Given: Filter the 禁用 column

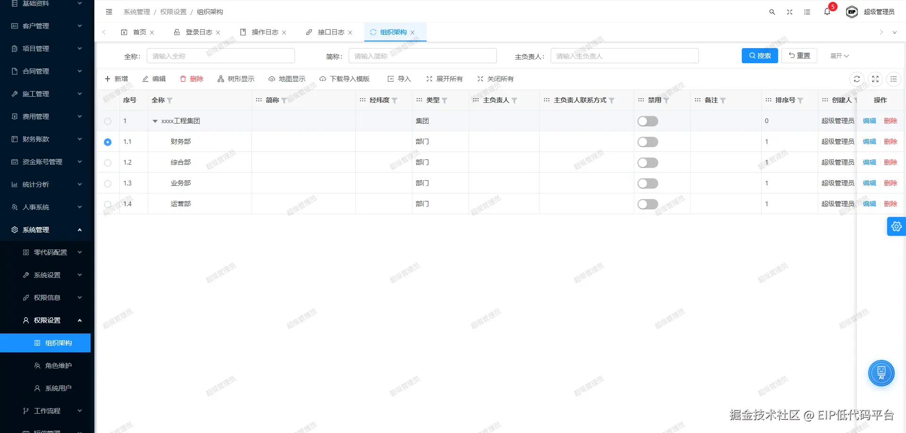Looking at the screenshot, I should click(666, 100).
